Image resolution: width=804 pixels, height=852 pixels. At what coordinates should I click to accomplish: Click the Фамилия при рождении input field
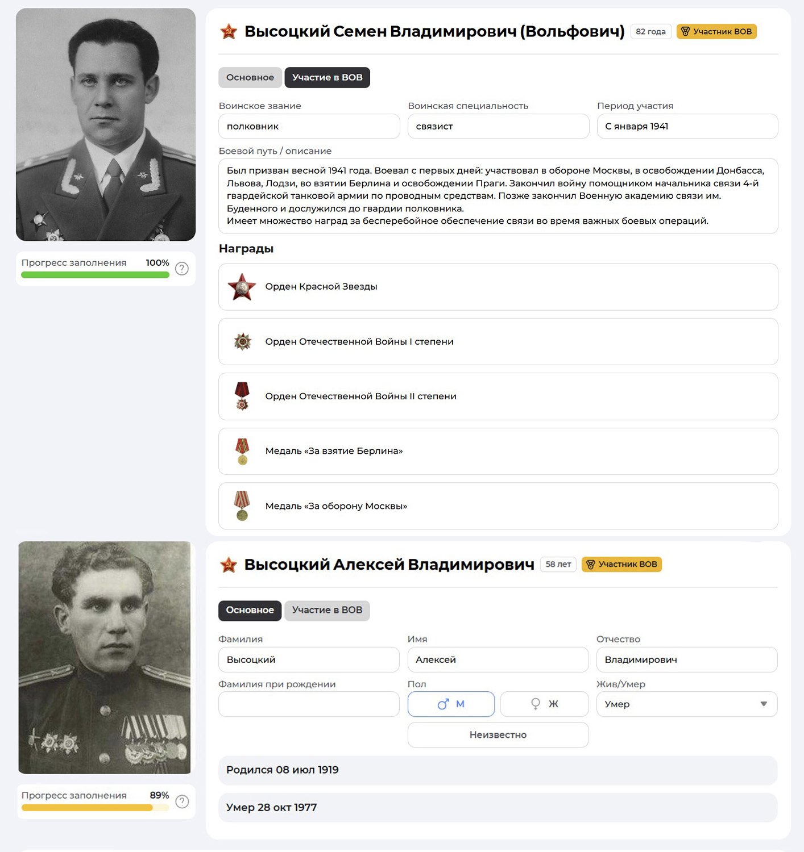pyautogui.click(x=309, y=704)
